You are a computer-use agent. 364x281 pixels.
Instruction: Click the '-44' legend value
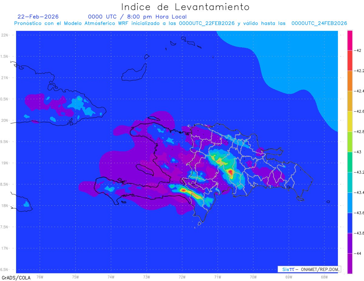pos(358,254)
